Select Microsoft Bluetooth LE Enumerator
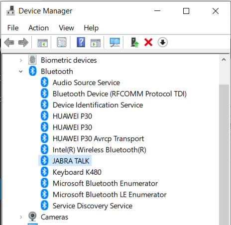Image resolution: width=231 pixels, height=225 pixels. click(x=110, y=195)
